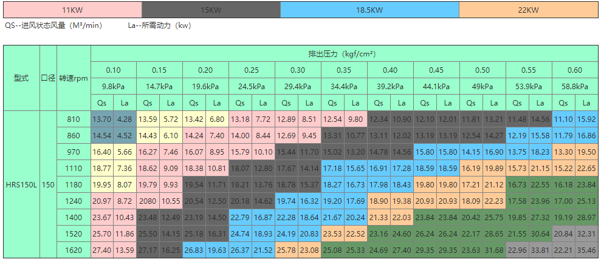The width and height of the screenshot is (601, 262).
Task: Select the dark gray 15KW legend block
Action: click(211, 10)
